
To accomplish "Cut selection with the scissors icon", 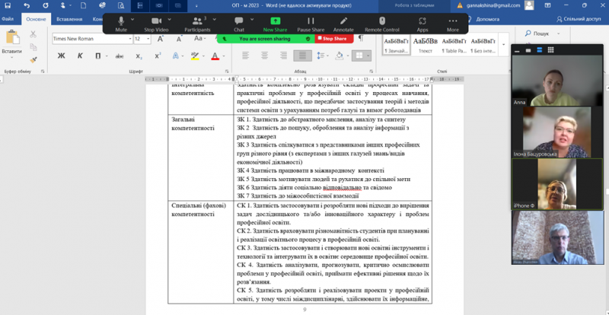I will pyautogui.click(x=33, y=34).
